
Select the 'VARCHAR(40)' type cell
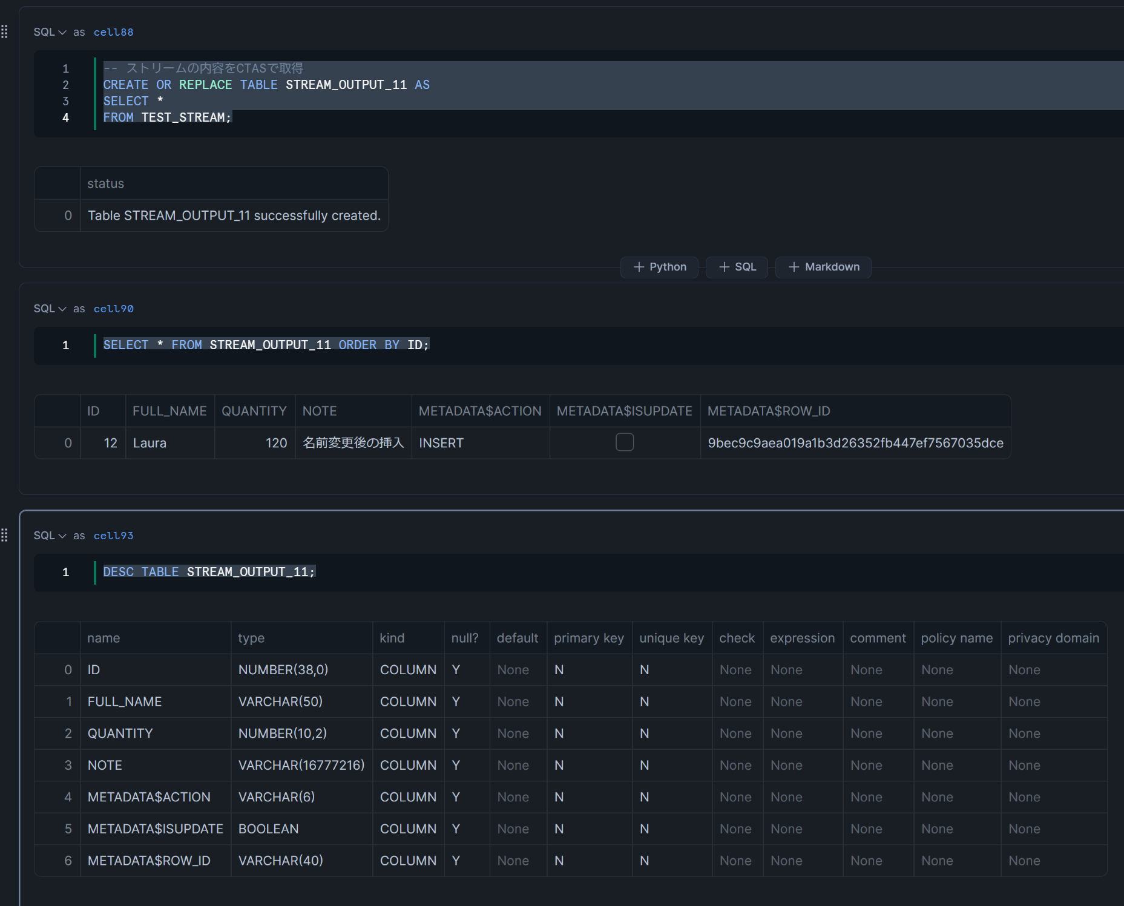pyautogui.click(x=301, y=861)
